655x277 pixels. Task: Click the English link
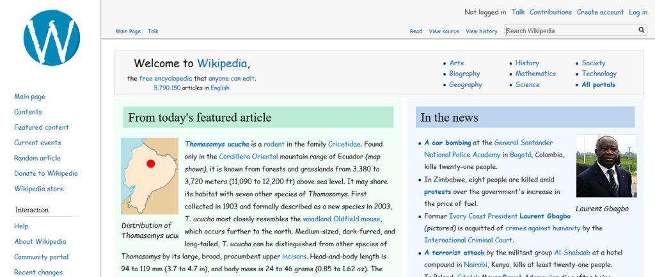[x=220, y=88]
